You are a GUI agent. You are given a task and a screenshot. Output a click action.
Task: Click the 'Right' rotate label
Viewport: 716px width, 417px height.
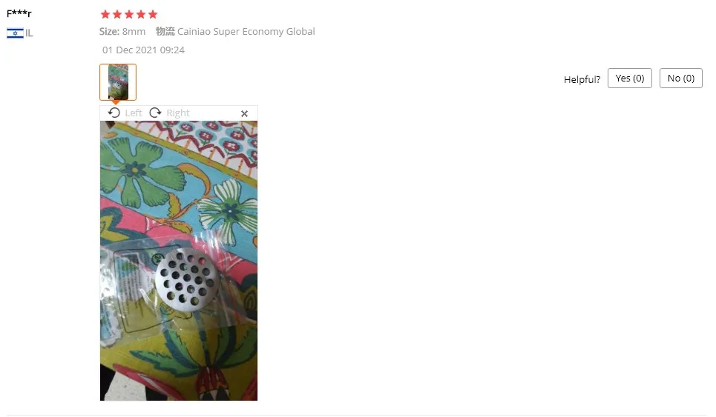[x=177, y=113]
